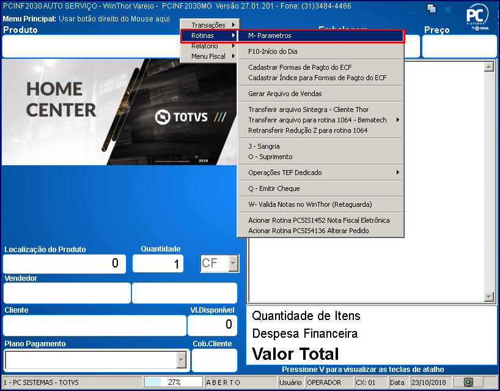Expand Operações TEF Dedicado submenu

coord(320,173)
